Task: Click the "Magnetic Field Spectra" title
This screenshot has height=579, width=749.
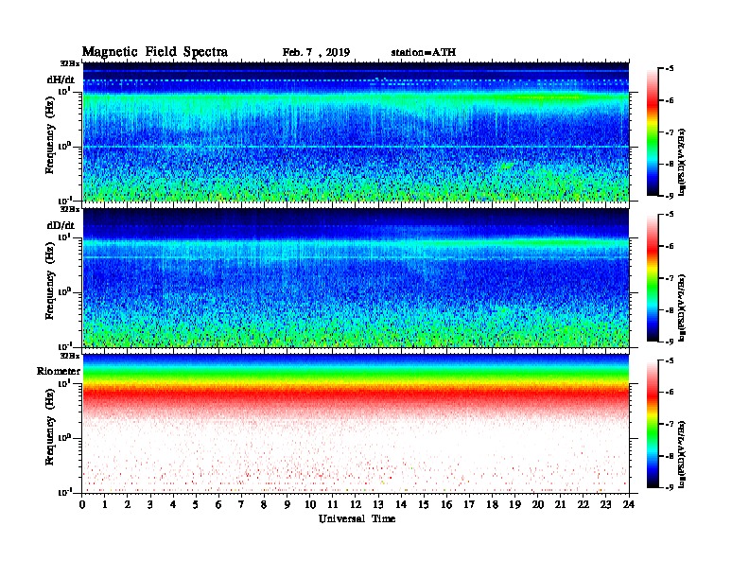Action: 155,52
